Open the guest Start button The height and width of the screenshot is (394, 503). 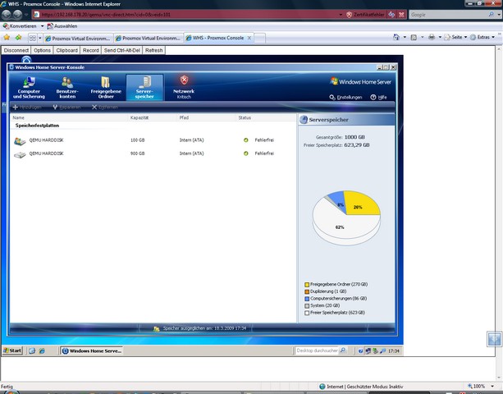coord(12,350)
